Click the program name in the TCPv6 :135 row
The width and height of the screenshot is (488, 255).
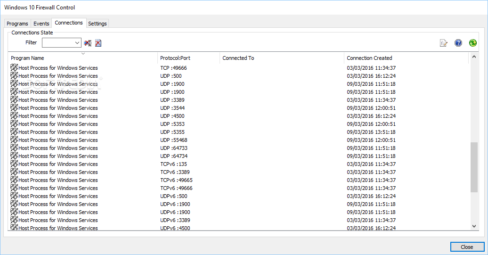pos(58,164)
